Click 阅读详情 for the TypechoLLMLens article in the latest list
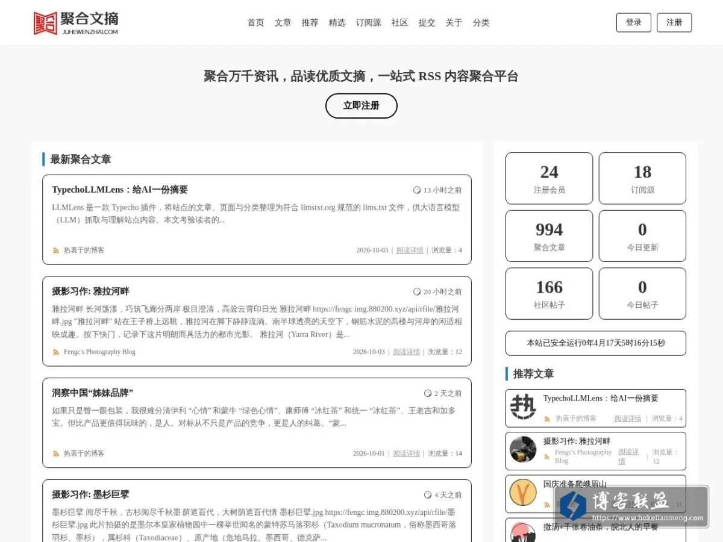 (x=410, y=251)
